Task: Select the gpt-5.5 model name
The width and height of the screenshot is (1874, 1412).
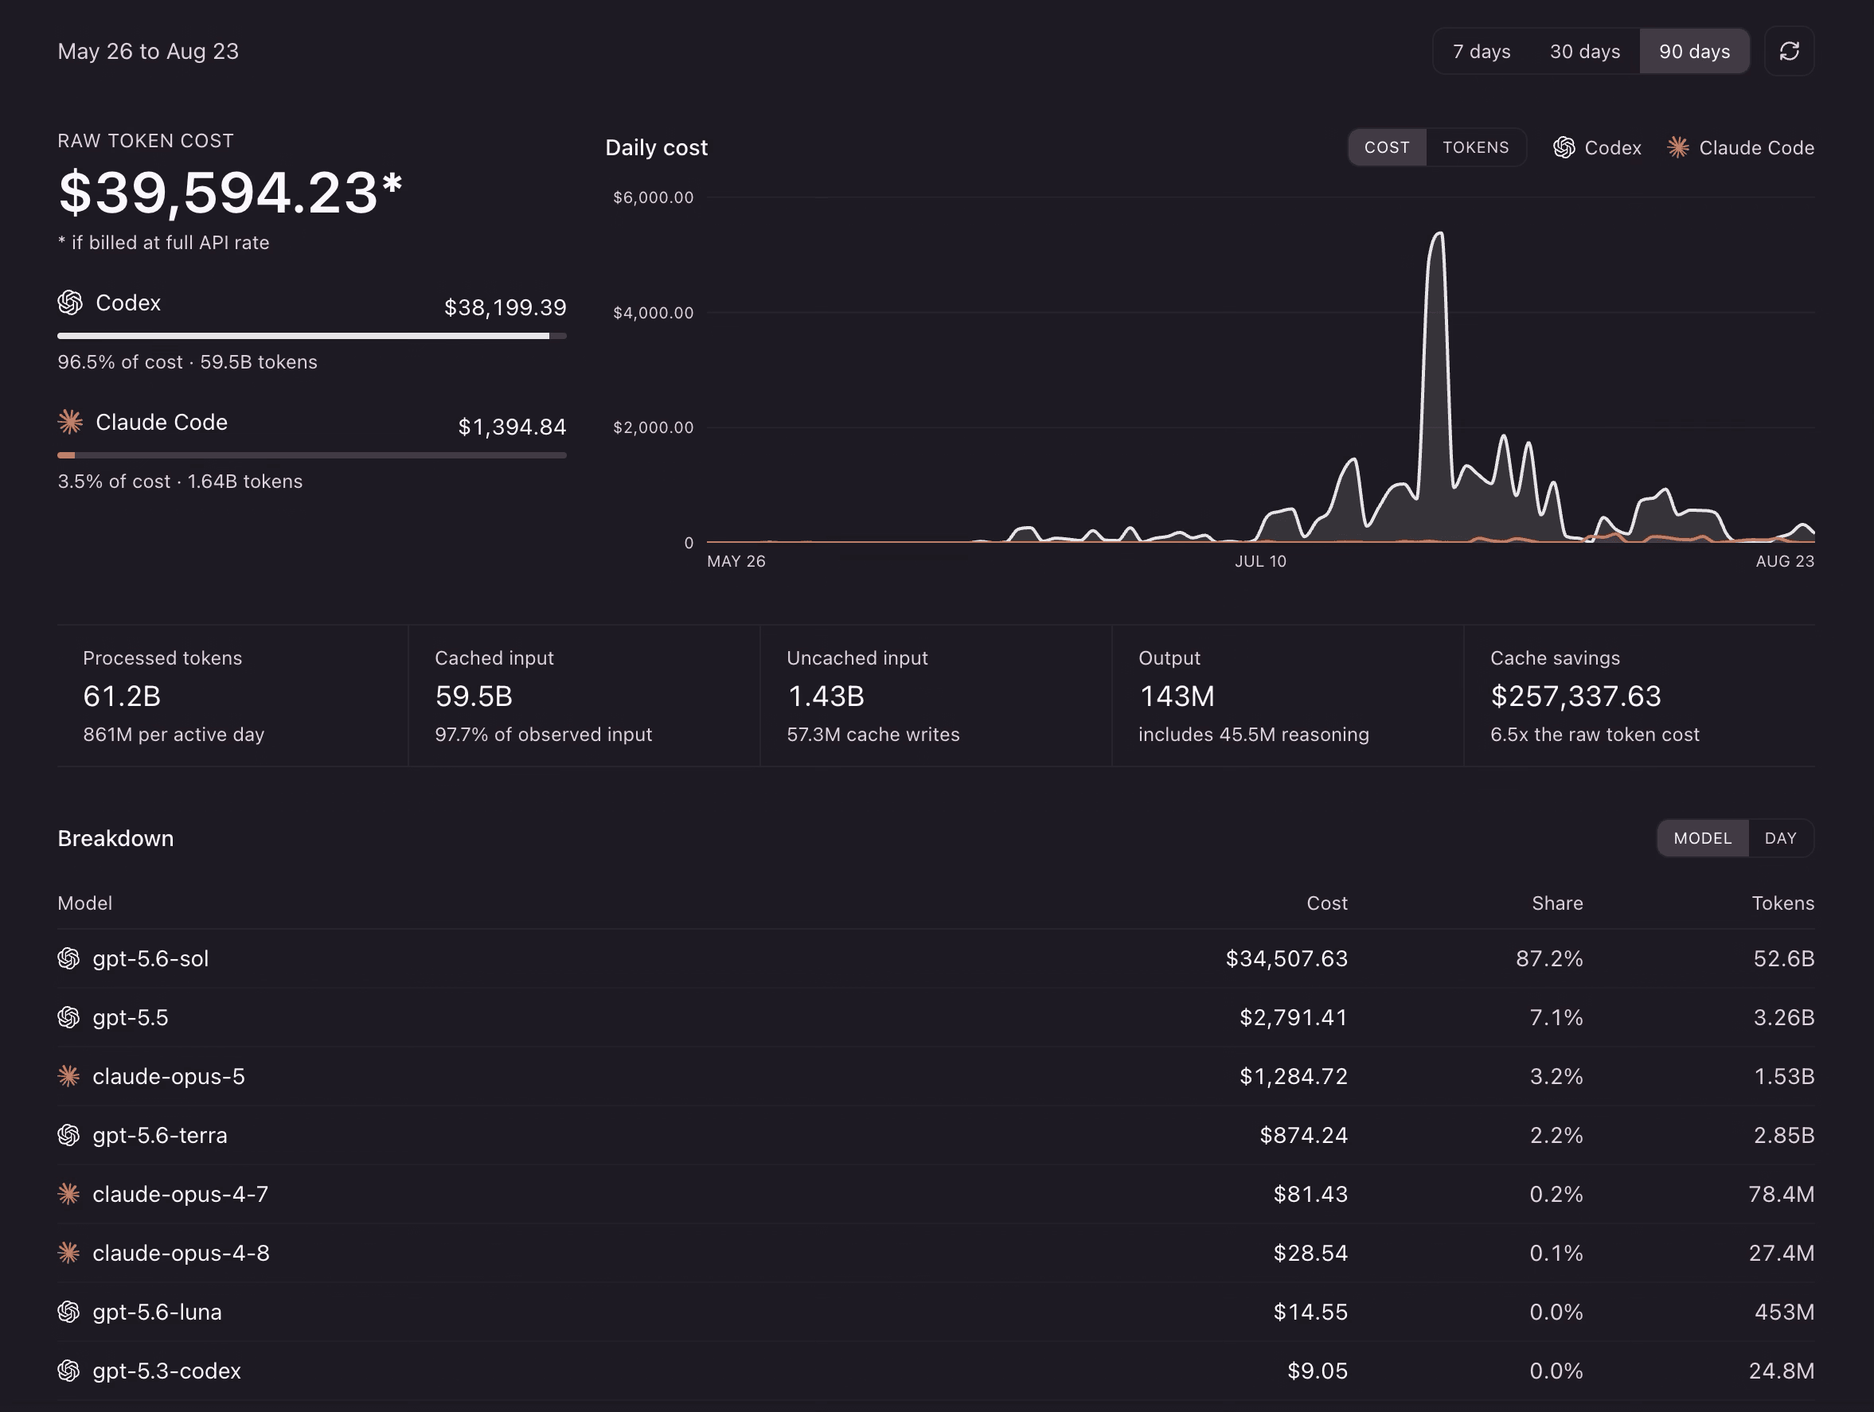Action: [x=131, y=1017]
